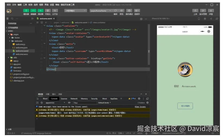Click the avatar image in simulator
Viewport: 224px width, 137px height.
185,69
